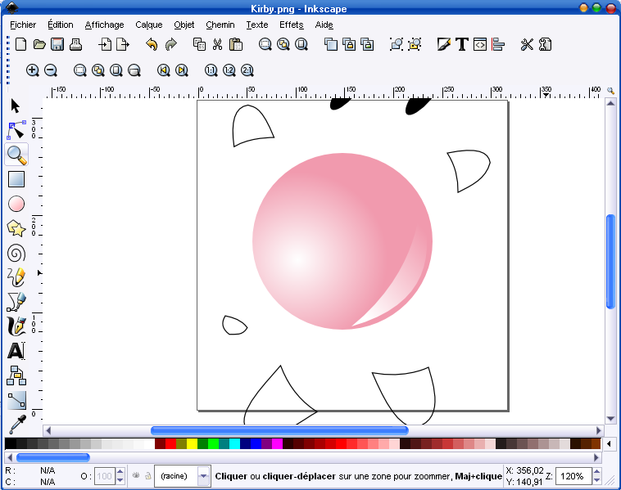Select the Text tool in the toolbox
The image size is (621, 490).
[x=16, y=351]
